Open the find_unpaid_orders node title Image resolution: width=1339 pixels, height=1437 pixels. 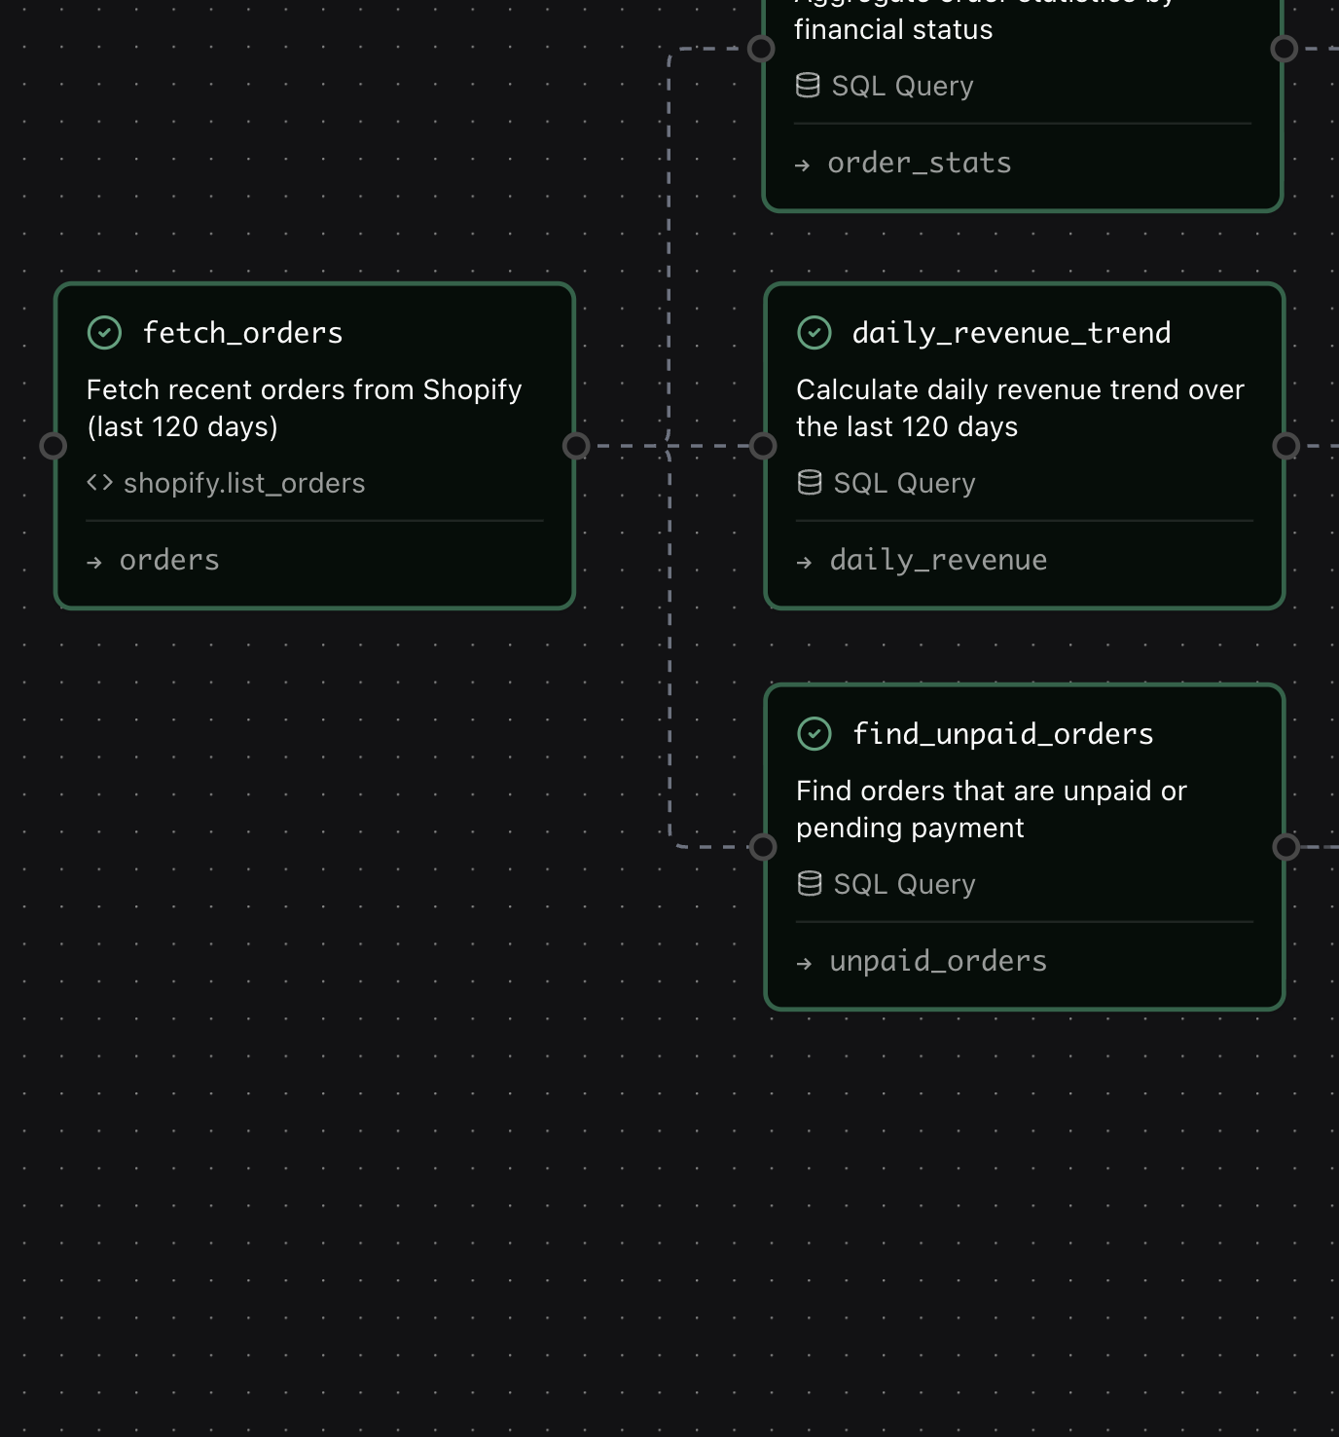click(x=1002, y=734)
